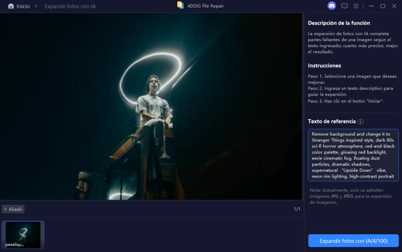This screenshot has width=402, height=252.
Task: Click the Inicio home icon
Action: pyautogui.click(x=11, y=6)
